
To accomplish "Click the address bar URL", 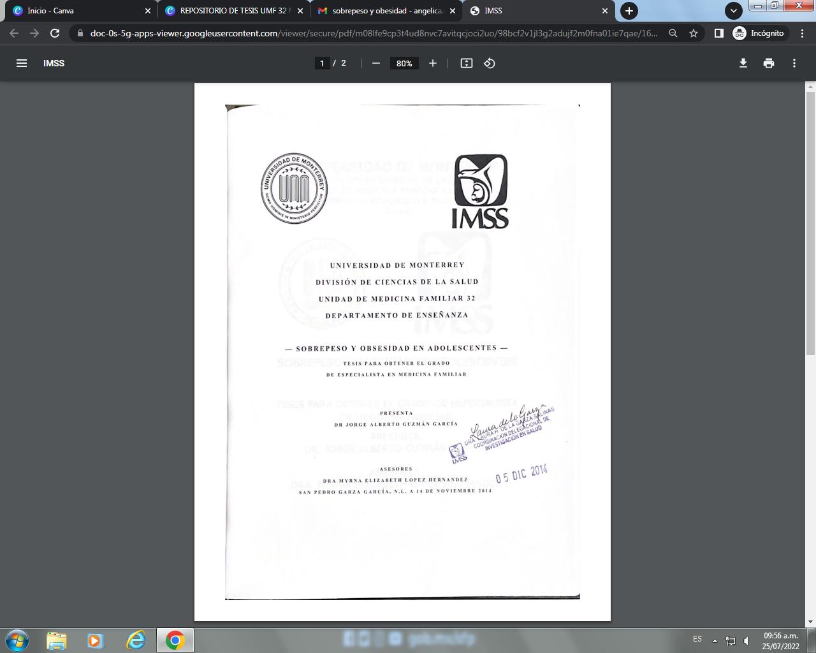I will click(374, 33).
